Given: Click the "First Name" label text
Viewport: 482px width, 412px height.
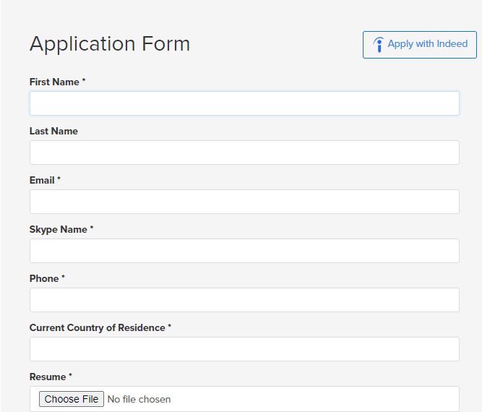Looking at the screenshot, I should click(x=54, y=82).
